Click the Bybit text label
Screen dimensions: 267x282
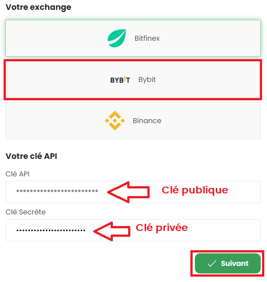147,80
